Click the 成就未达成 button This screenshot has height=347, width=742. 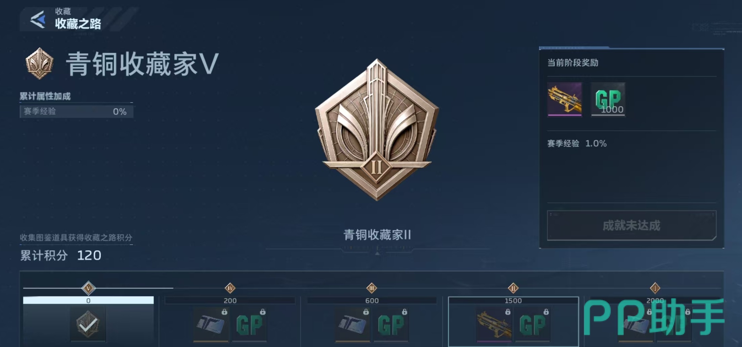tap(631, 225)
